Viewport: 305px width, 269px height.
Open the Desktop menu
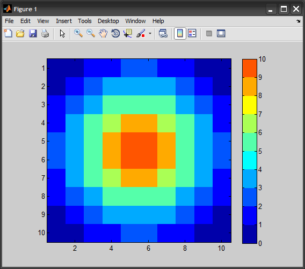click(108, 21)
